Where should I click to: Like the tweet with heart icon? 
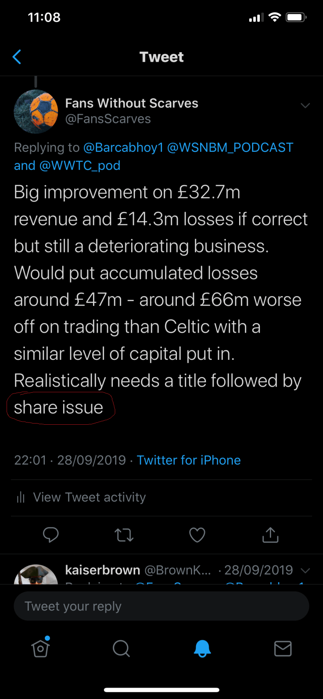tap(197, 535)
